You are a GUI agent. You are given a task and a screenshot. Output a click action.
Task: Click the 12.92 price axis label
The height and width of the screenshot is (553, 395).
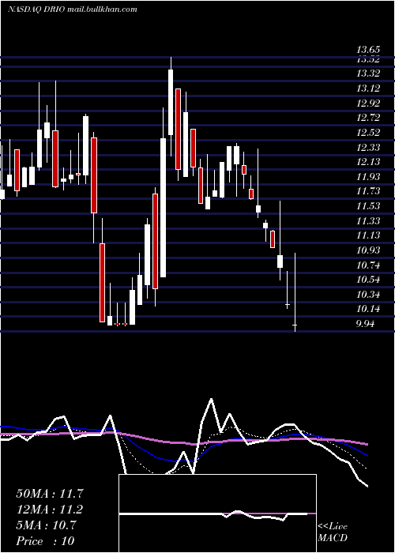[x=368, y=103]
